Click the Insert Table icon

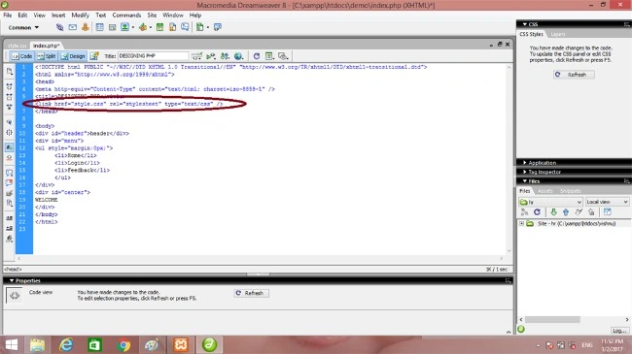pos(99,27)
